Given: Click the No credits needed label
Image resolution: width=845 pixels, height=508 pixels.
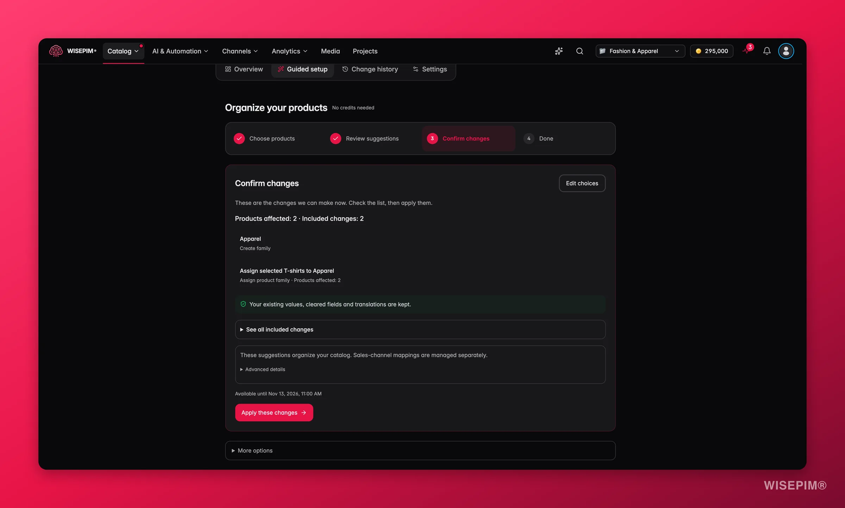Looking at the screenshot, I should (x=353, y=108).
